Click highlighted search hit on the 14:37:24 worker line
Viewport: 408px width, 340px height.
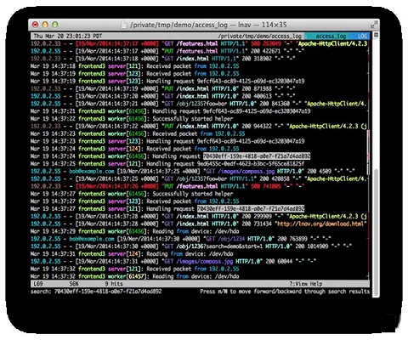[257, 156]
